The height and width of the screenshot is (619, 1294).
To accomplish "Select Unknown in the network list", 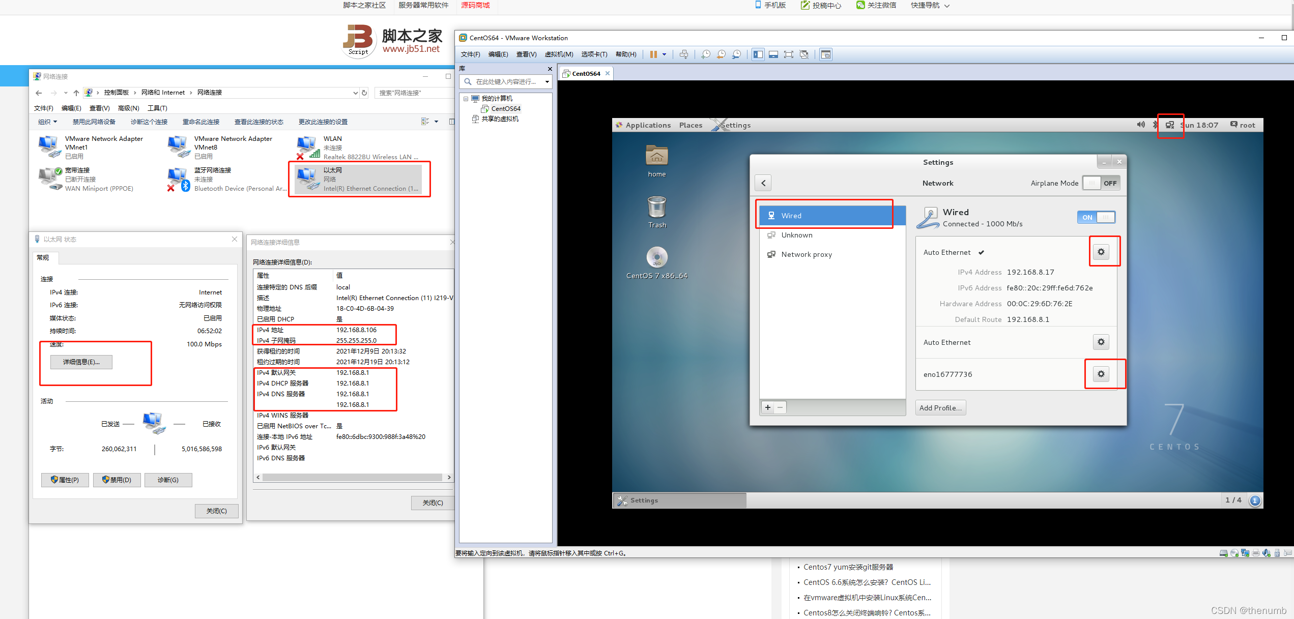I will 832,235.
